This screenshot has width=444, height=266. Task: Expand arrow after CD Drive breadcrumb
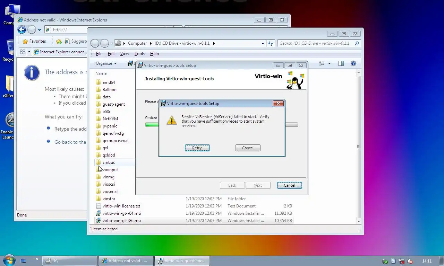click(x=214, y=43)
